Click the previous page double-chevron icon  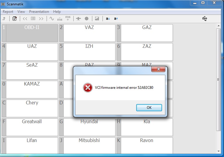[25, 19]
